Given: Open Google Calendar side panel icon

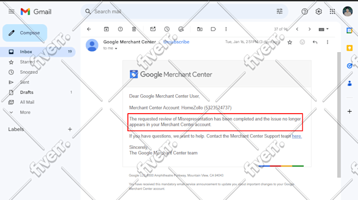Looking at the screenshot, I should click(350, 30).
